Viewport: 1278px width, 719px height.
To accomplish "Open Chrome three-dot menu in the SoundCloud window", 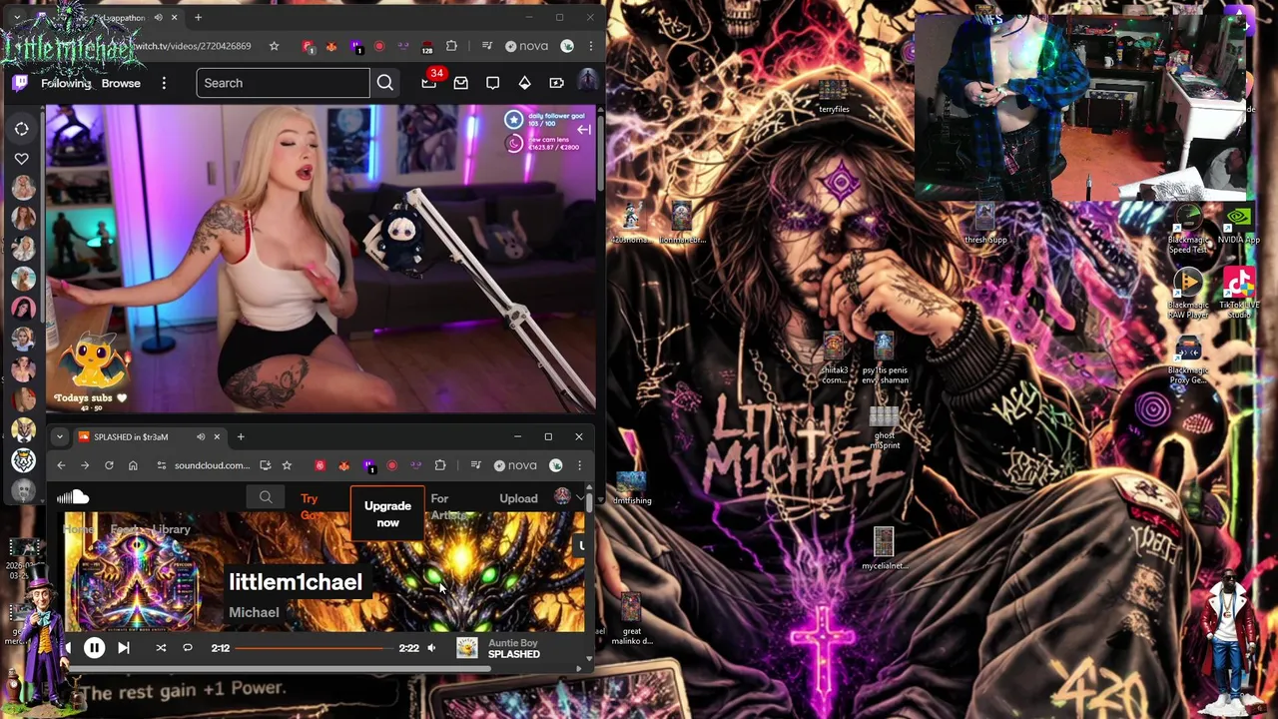I will pos(579,465).
